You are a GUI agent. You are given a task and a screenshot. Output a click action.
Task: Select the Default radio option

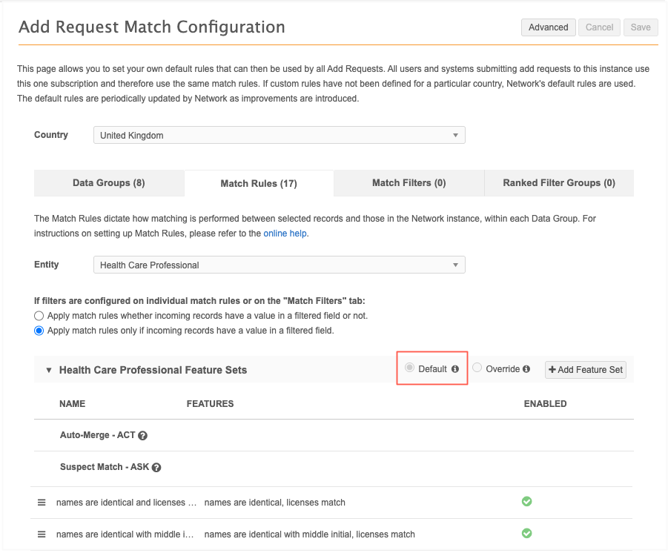coord(409,367)
